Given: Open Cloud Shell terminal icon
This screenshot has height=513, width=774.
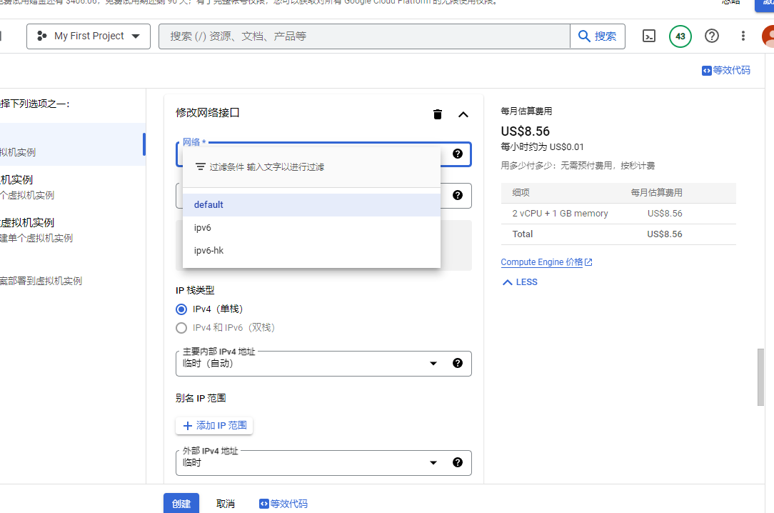Looking at the screenshot, I should (648, 36).
